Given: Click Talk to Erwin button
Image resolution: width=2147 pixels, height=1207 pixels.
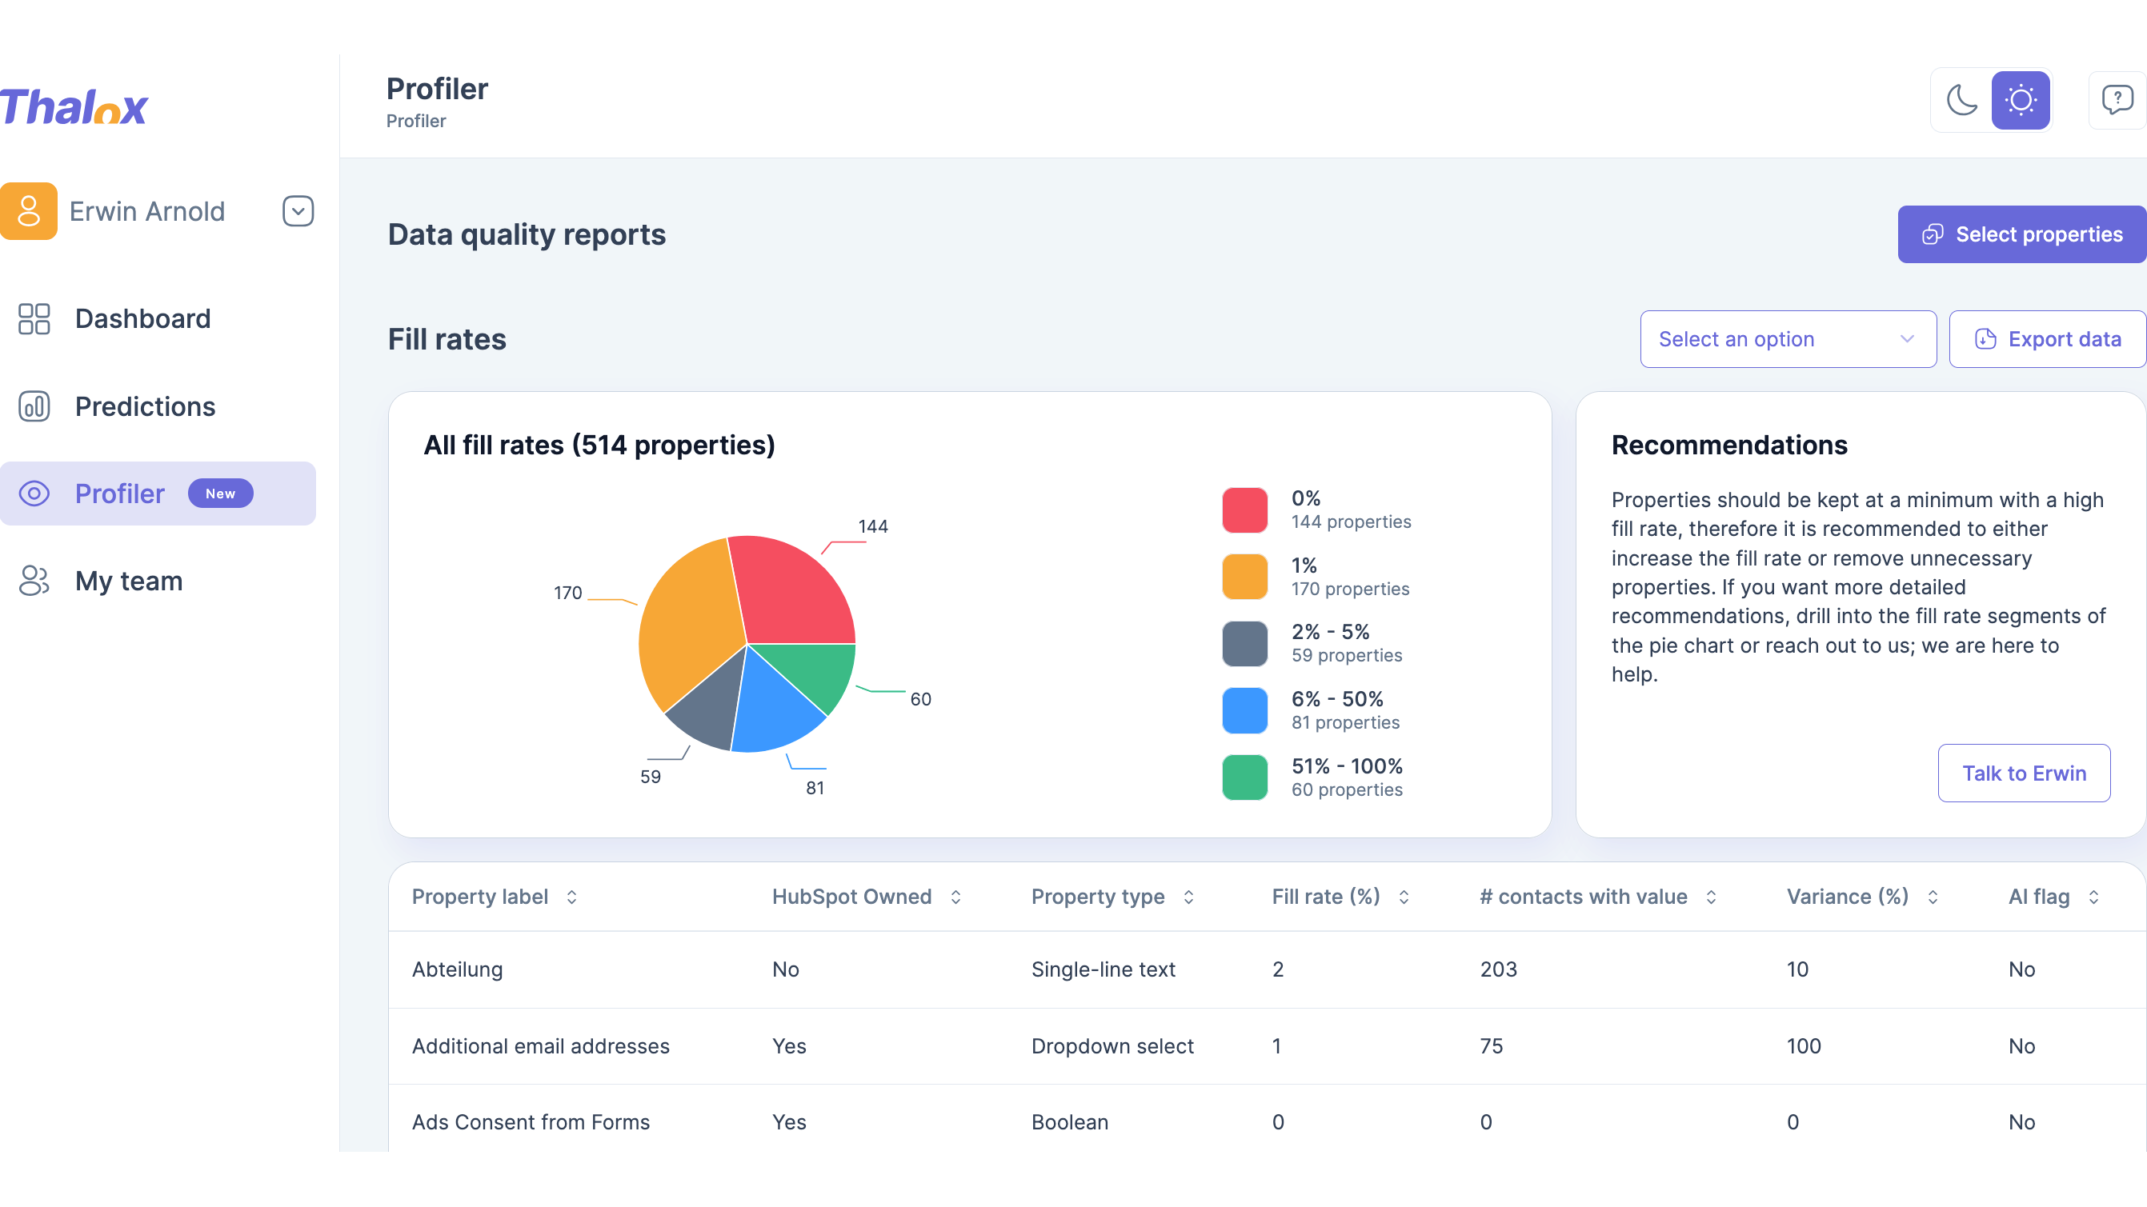Looking at the screenshot, I should tap(2024, 773).
